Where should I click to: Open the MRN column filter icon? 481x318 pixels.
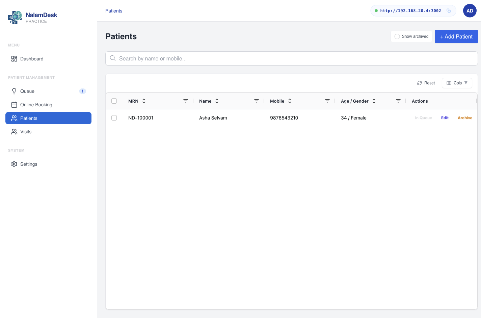pyautogui.click(x=186, y=101)
